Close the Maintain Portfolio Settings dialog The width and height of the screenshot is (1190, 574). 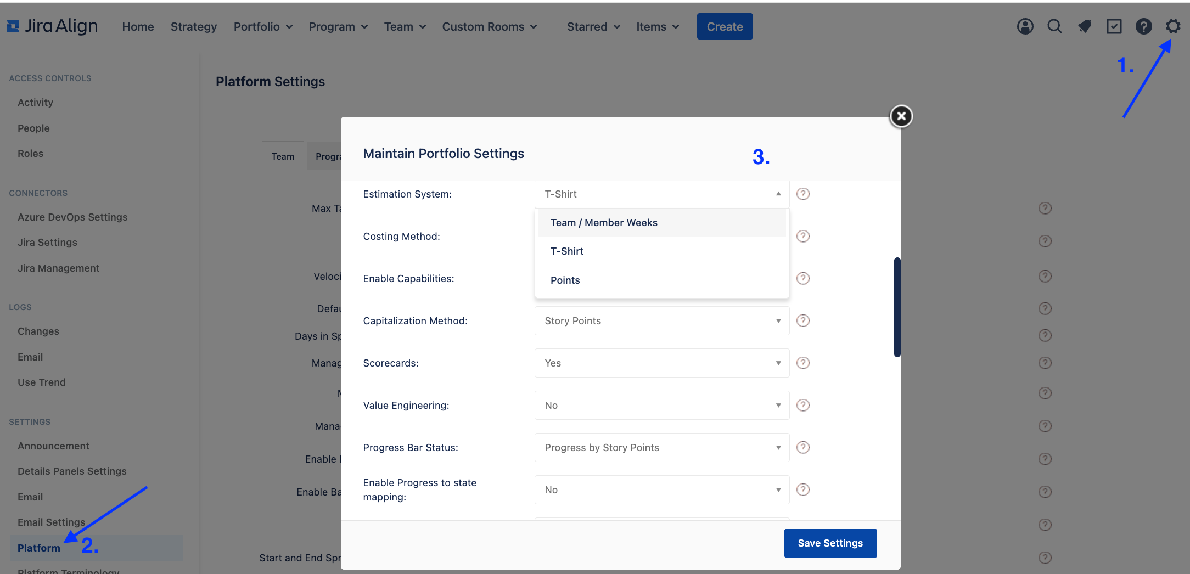coord(901,116)
